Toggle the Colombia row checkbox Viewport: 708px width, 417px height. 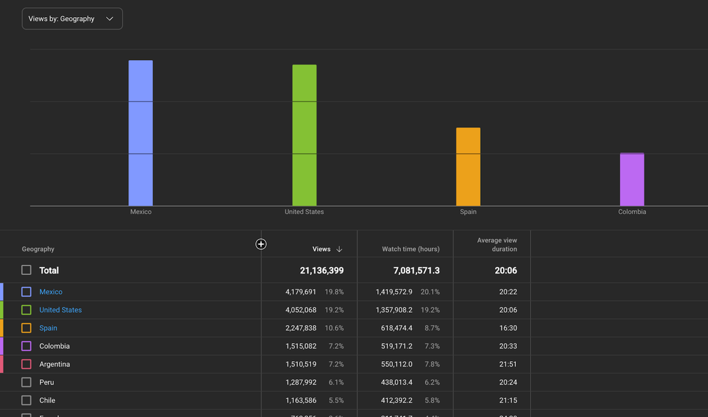(x=26, y=346)
